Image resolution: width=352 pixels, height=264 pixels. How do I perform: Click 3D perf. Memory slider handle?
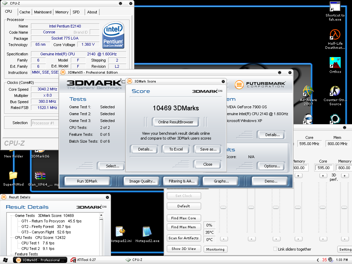[344, 207]
